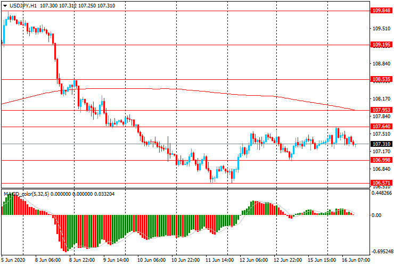394x266 pixels.
Task: Click the 107.170 price scale value
Action: (381, 152)
